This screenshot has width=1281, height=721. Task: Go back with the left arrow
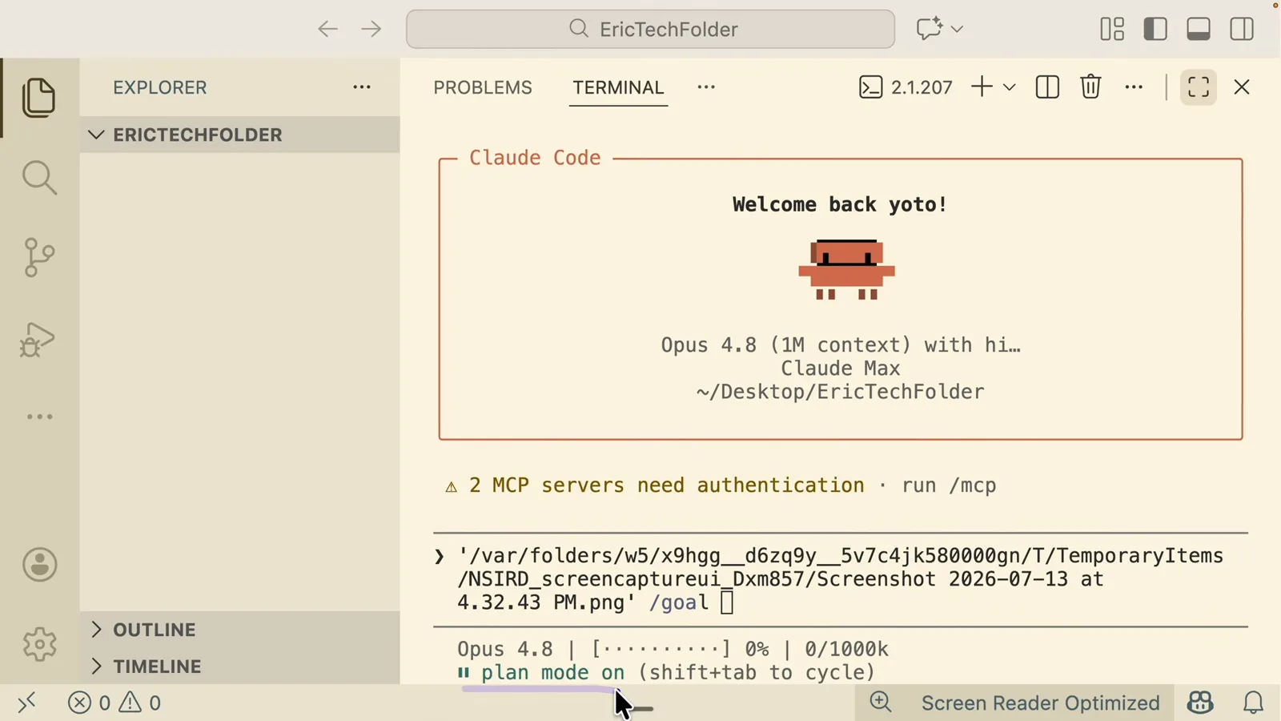point(327,30)
